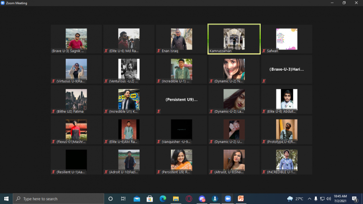Click Zoom icon in the Windows taskbar
363x204 pixels.
[x=228, y=199]
